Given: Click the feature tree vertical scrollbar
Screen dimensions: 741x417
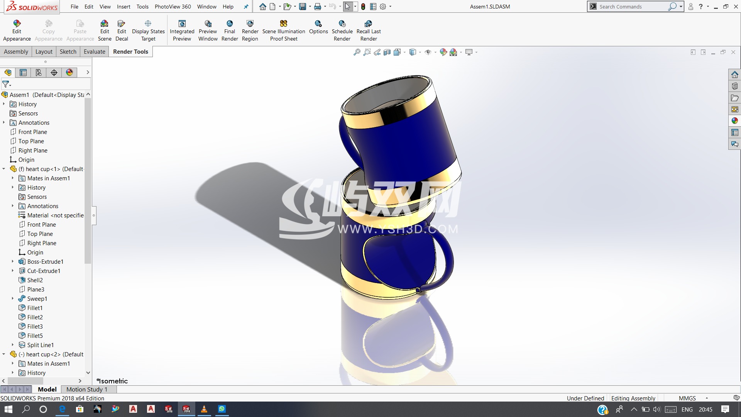Looking at the screenshot, I should point(88,181).
